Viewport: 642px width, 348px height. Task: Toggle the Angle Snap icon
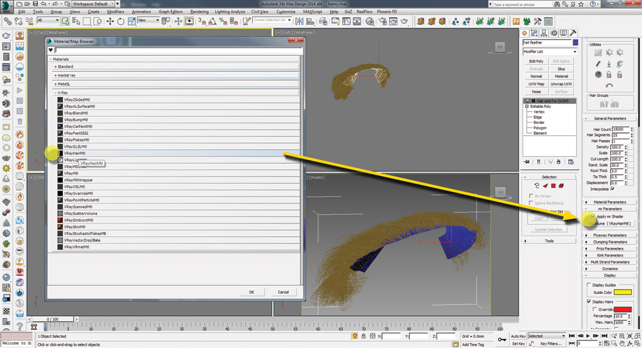click(213, 21)
